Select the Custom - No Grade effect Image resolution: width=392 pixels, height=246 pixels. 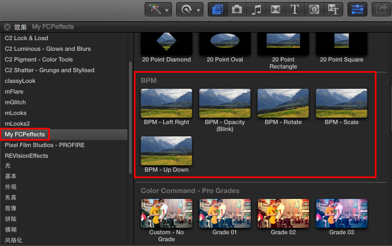(x=167, y=213)
